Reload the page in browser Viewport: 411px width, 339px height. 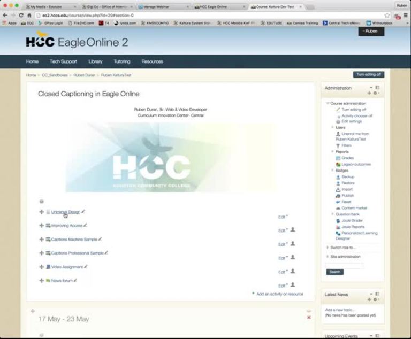click(x=21, y=15)
